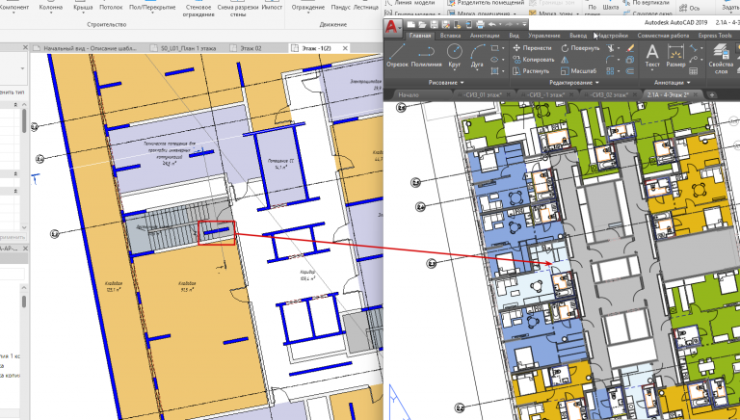Click the Save As icon in AutoCAD toolbar
740x420 pixels.
pyautogui.click(x=445, y=24)
